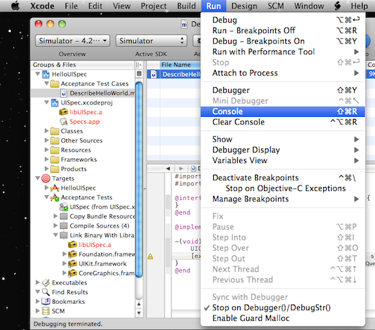
Task: Collapse the HelloUISpec project group
Action: pyautogui.click(x=38, y=74)
